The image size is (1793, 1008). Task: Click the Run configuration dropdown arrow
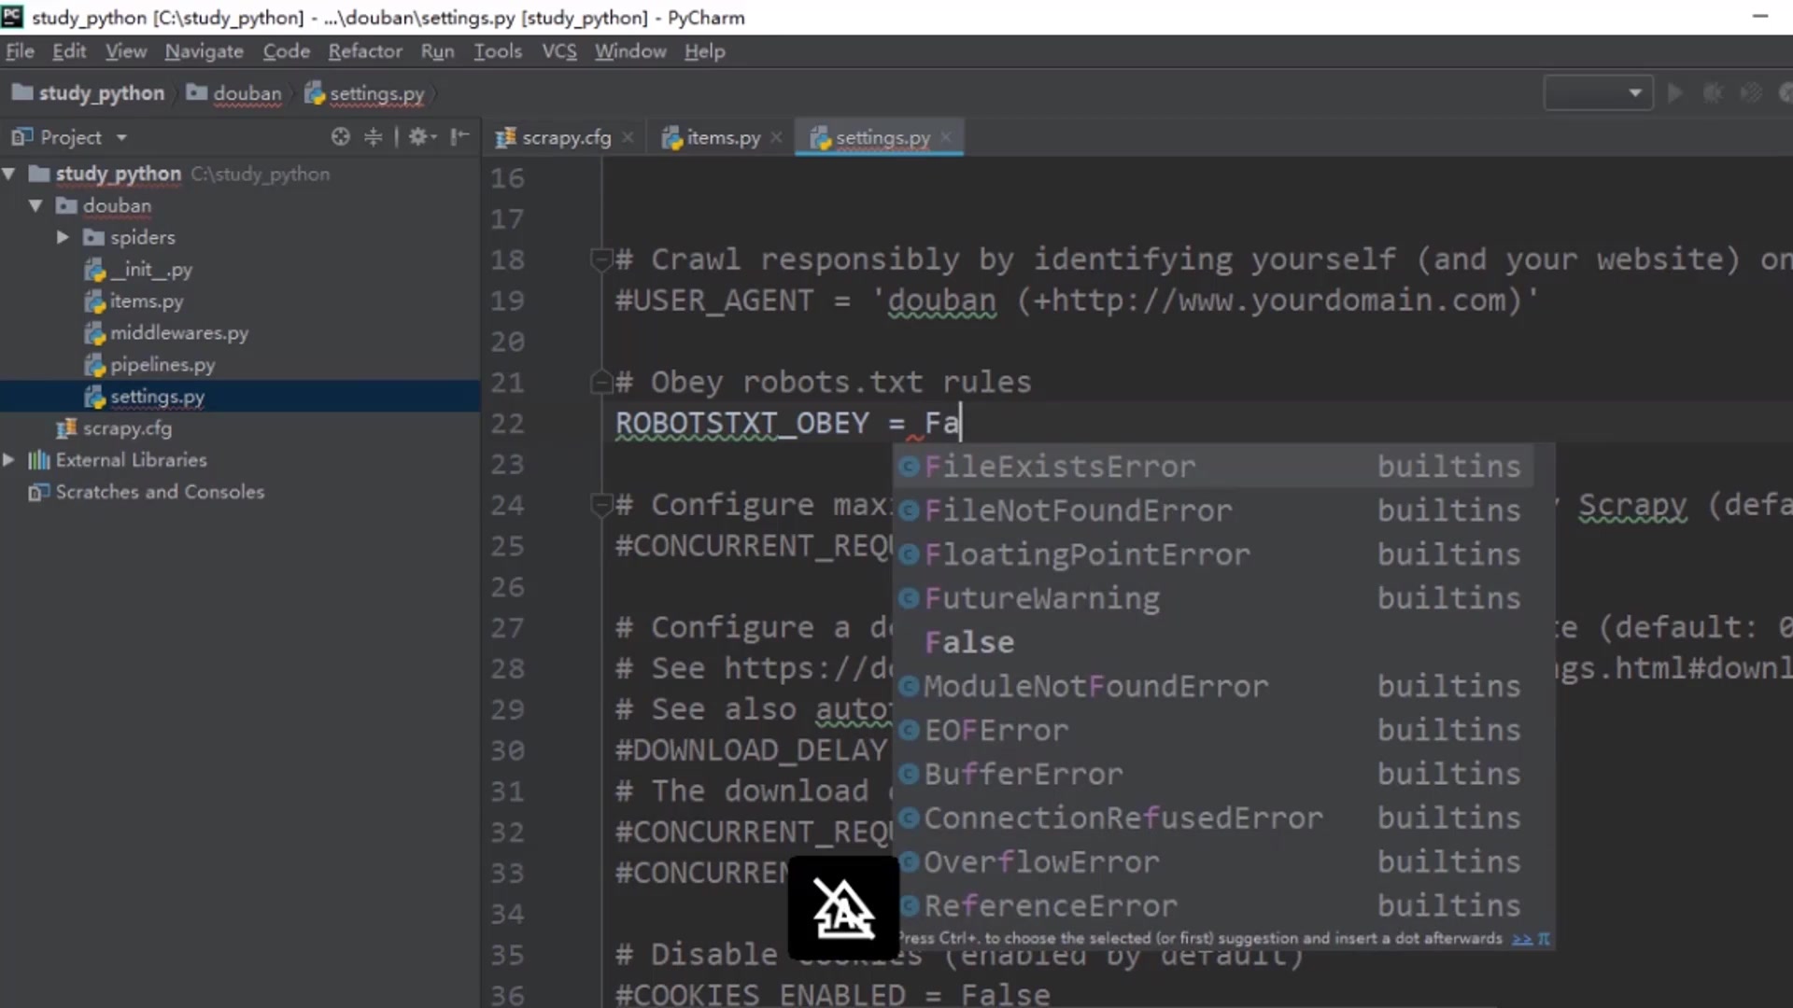(1635, 93)
